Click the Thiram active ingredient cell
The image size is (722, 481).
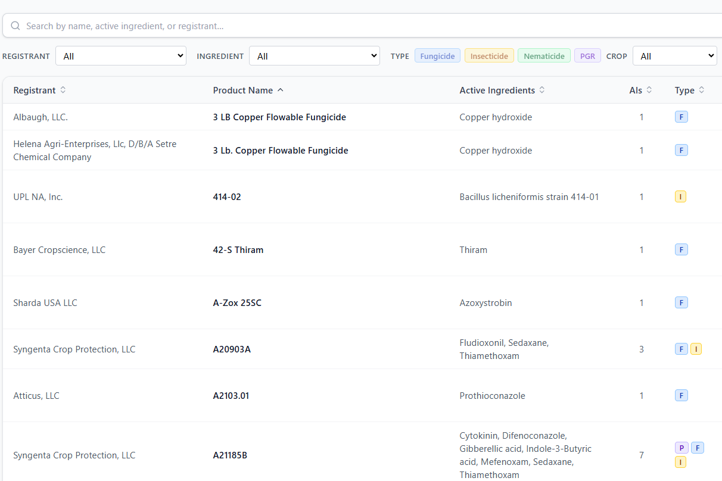pyautogui.click(x=474, y=249)
